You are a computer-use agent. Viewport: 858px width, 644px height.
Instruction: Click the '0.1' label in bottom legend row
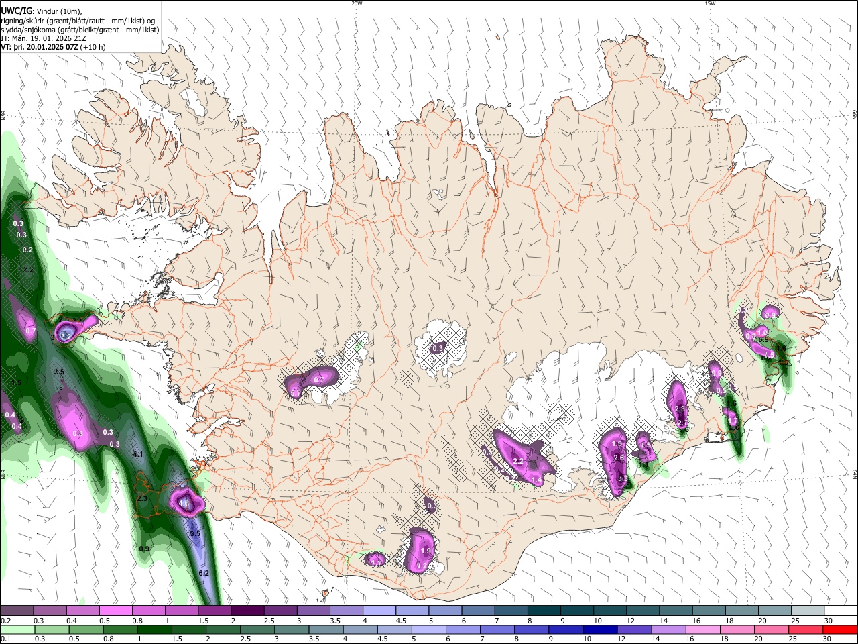point(5,639)
